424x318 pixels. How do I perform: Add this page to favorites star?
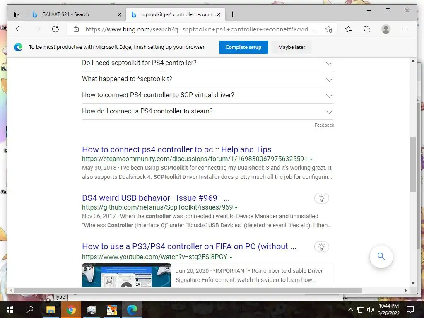click(329, 29)
